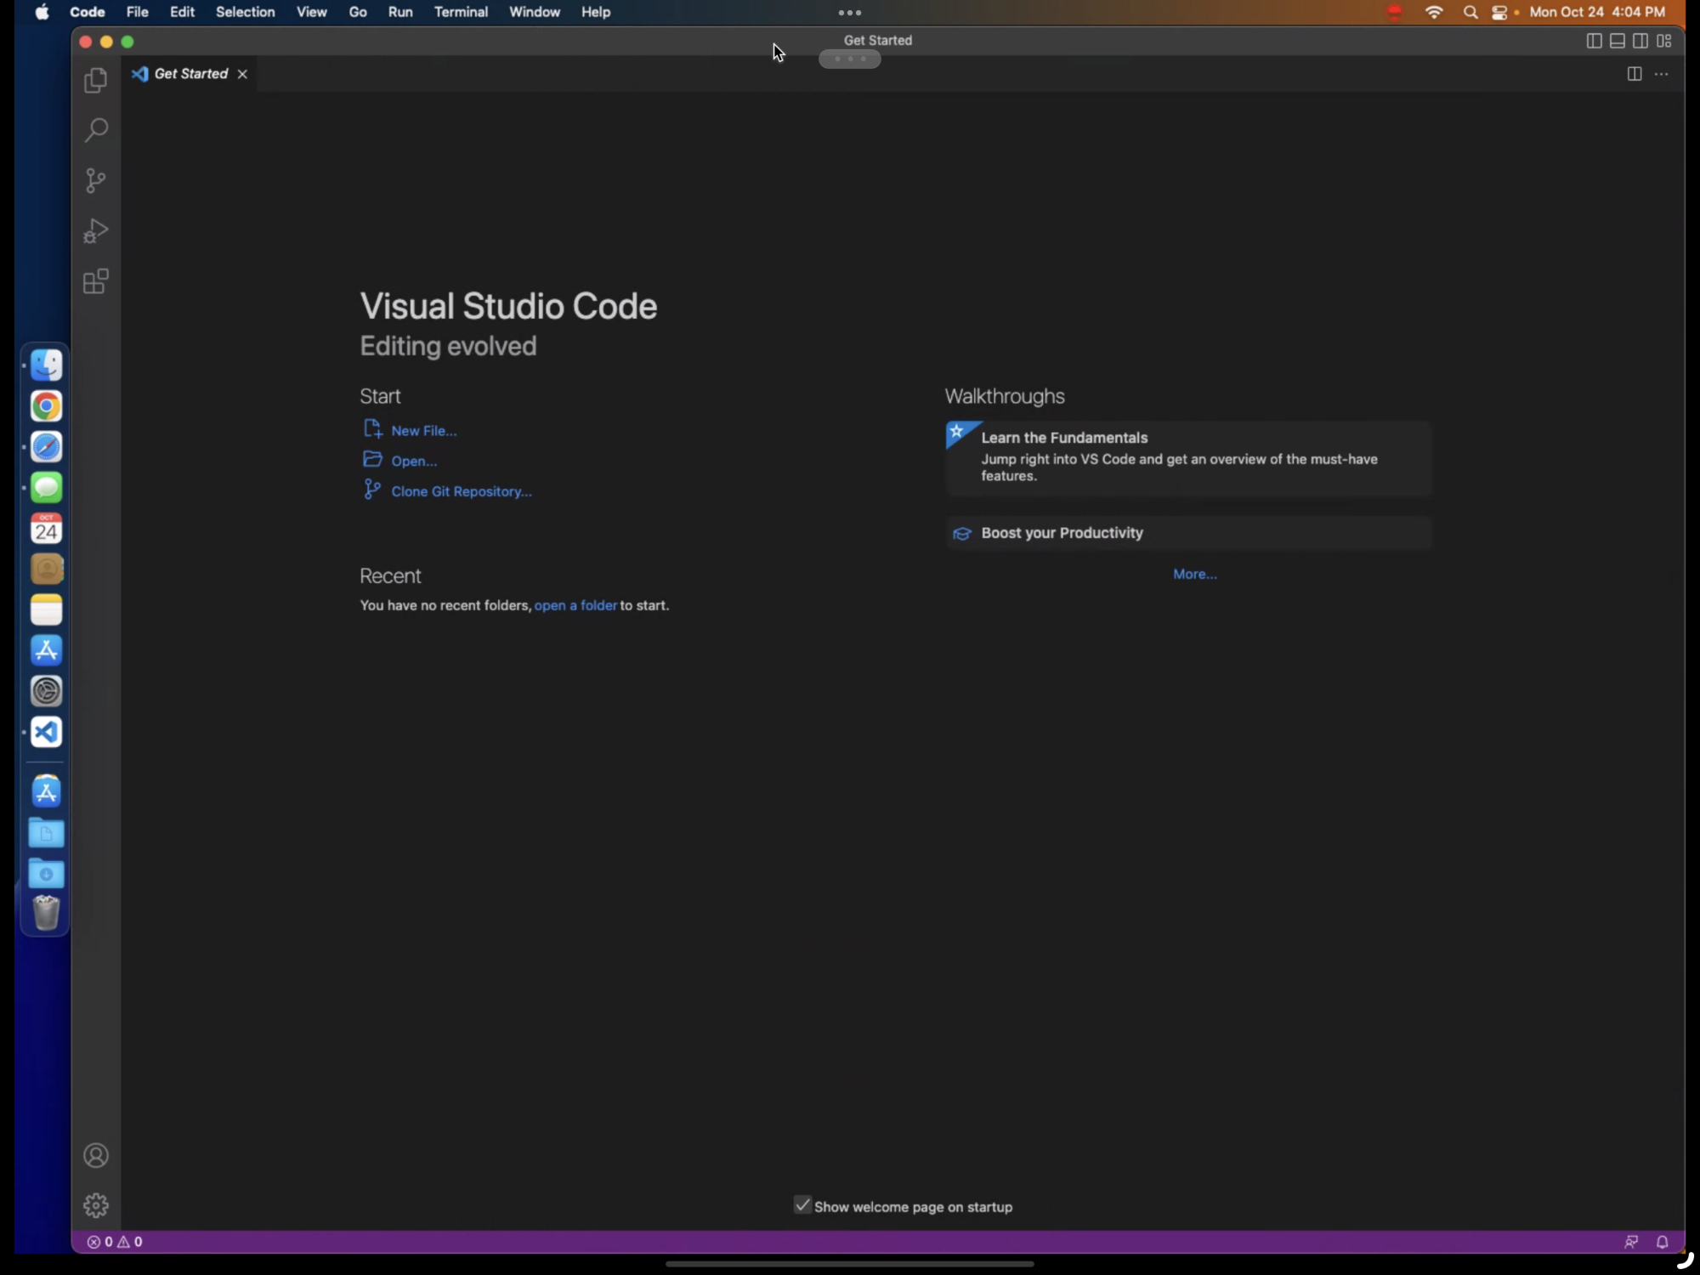Open Customize Layout icon in title bar
Viewport: 1700px width, 1275px height.
coord(1664,41)
